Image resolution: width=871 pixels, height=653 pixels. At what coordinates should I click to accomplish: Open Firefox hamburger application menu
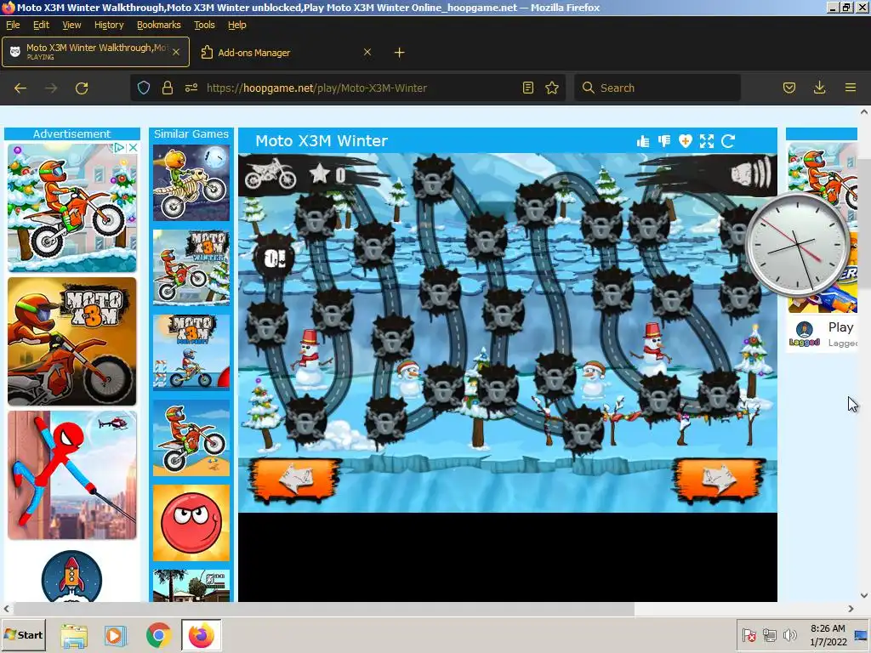[851, 88]
